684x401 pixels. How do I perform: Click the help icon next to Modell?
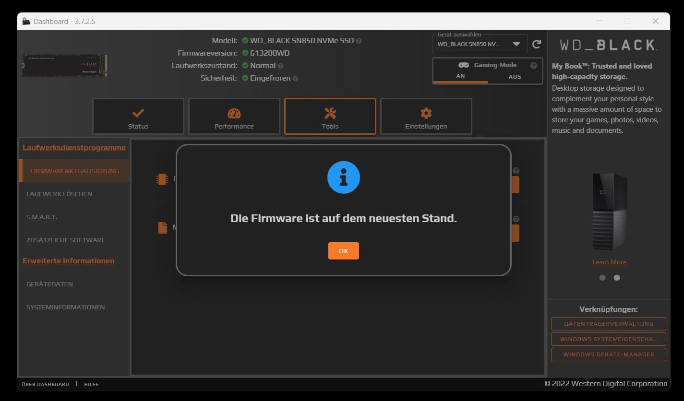pos(359,41)
